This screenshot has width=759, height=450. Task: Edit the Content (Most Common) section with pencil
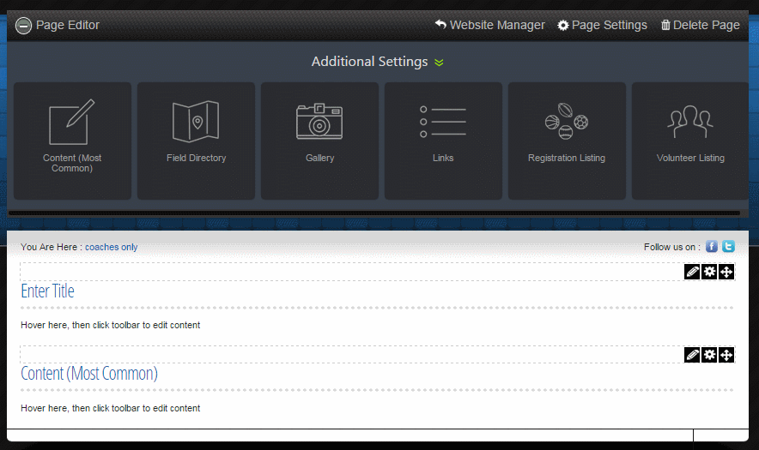693,355
